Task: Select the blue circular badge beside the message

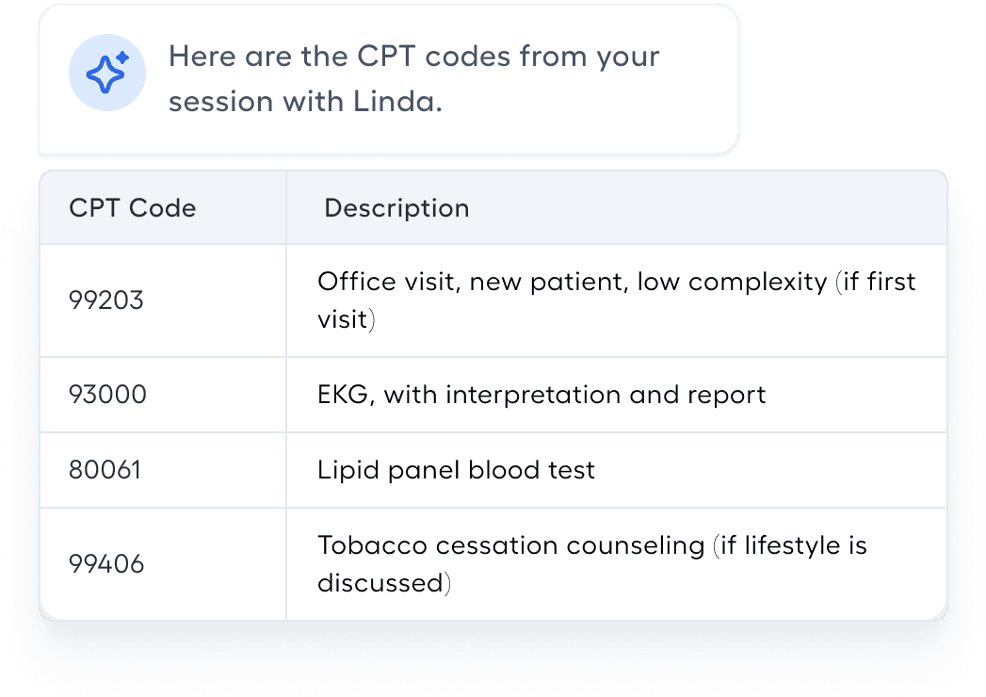Action: (106, 73)
